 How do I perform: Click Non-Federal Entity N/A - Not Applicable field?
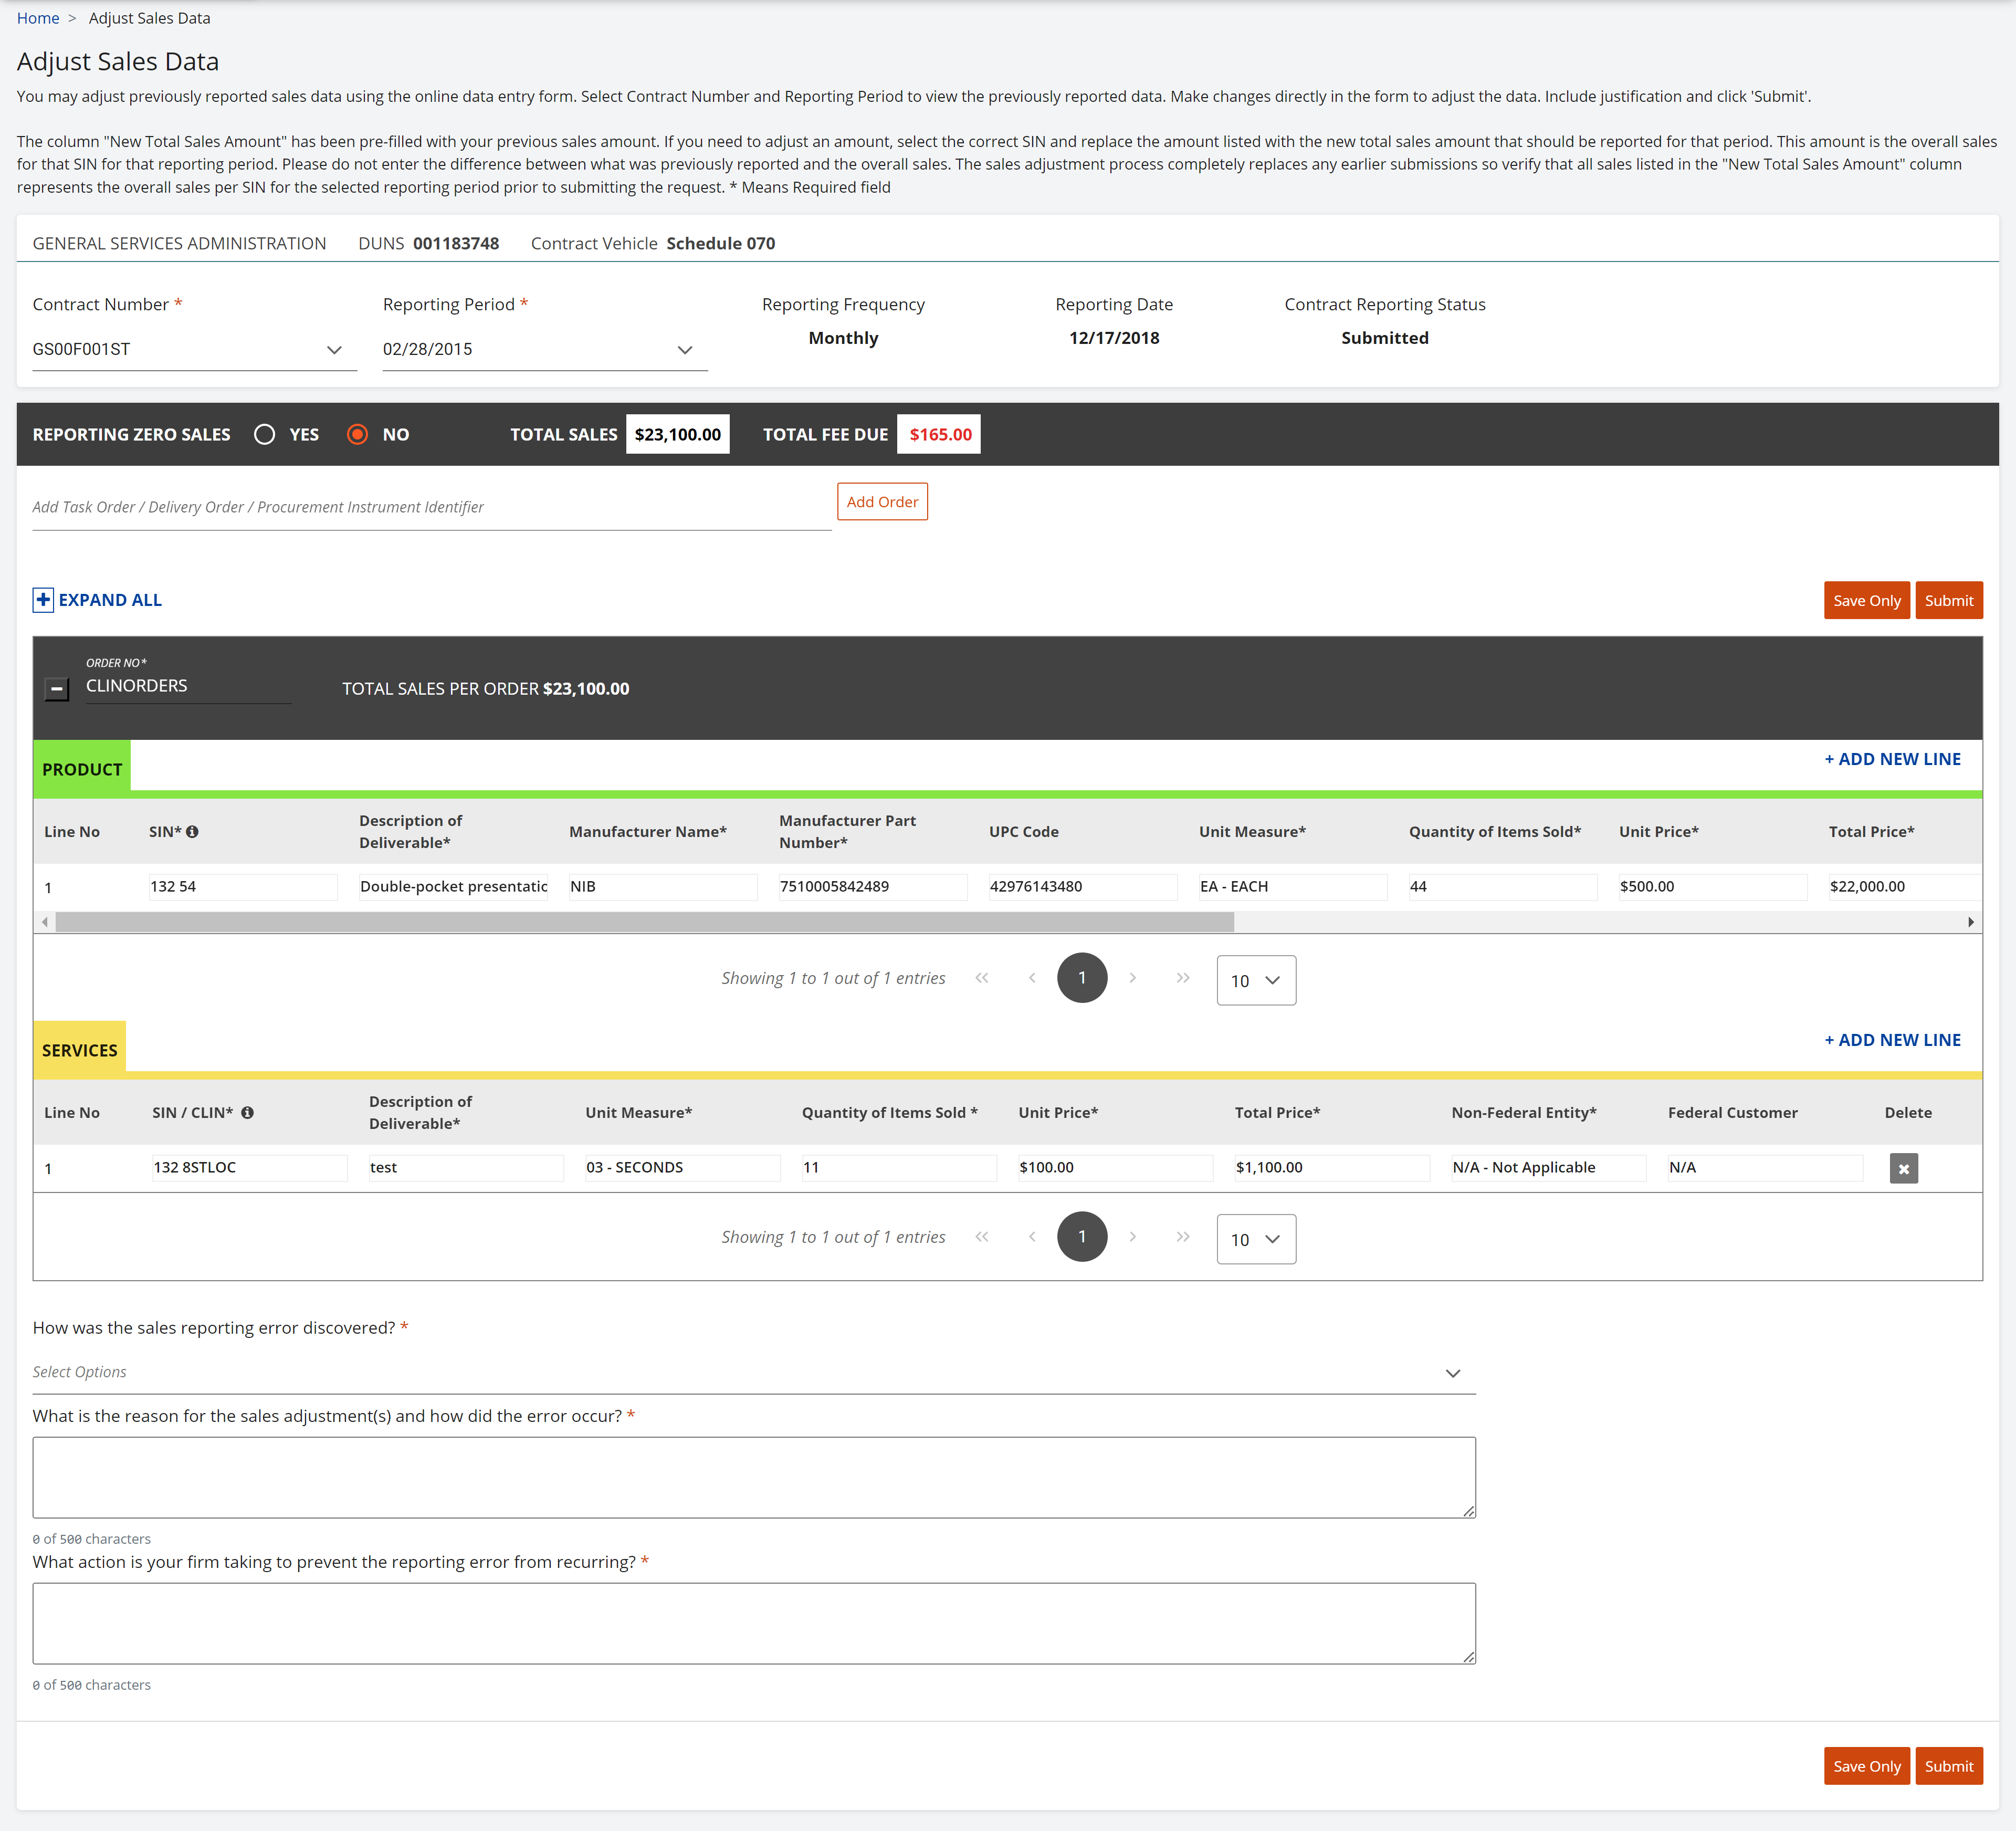1549,1168
